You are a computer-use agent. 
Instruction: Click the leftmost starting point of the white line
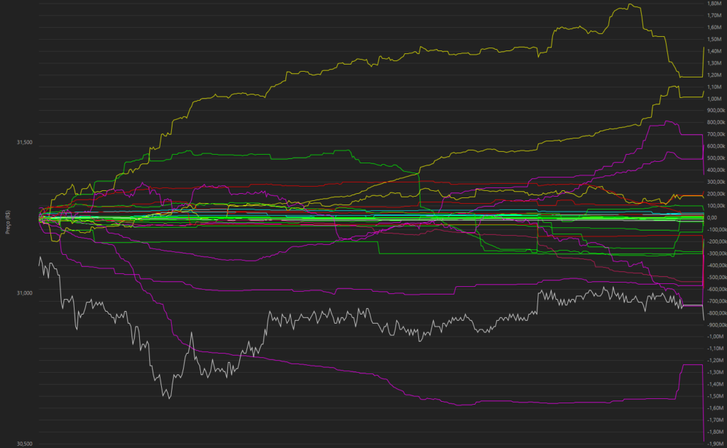click(x=39, y=265)
